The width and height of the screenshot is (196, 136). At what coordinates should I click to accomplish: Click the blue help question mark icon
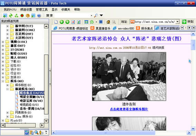point(39,16)
